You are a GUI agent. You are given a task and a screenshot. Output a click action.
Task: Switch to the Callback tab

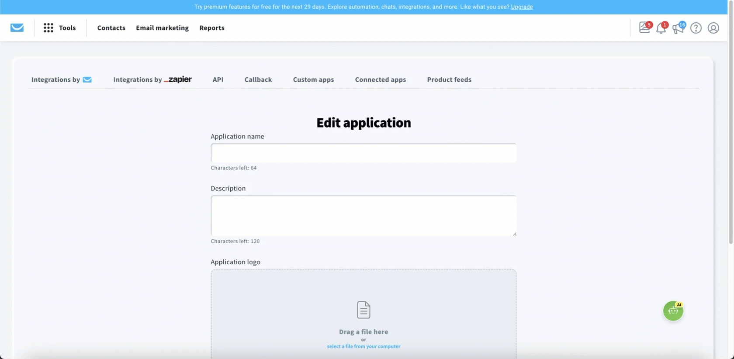(258, 79)
